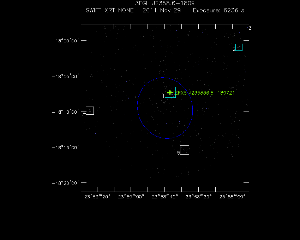This screenshot has width=300, height=240.
Task: Click the SWIFT XRT NONE text
Action: [x=110, y=10]
